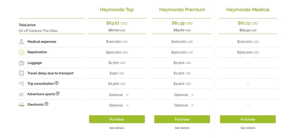The width and height of the screenshot is (308, 138).
Task: See details of Heymondo Premium
Action: 182,128
